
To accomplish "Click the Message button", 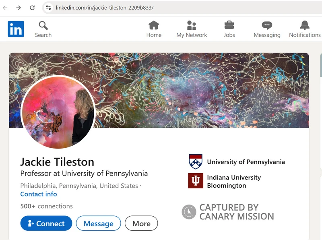I will click(x=98, y=223).
